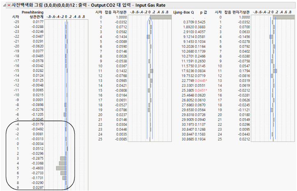
Task: Select p value 0.0581 at lag 4
Action: click(x=200, y=37)
